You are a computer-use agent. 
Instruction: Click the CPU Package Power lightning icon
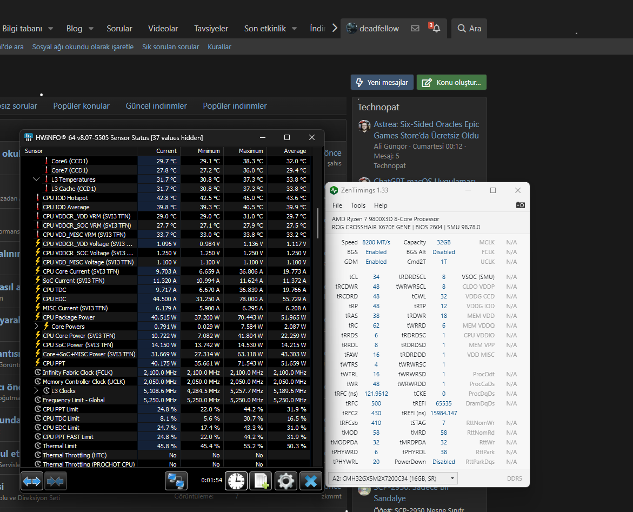[38, 317]
